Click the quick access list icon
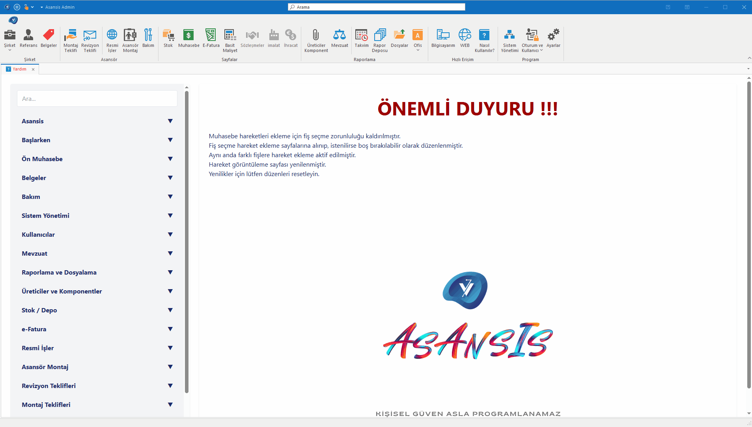 (17, 7)
